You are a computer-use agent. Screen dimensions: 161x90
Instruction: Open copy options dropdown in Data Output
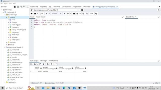(x=37, y=64)
